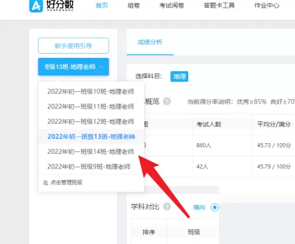This screenshot has width=295, height=244.
Task: Open 答题卡工具 in top navigation
Action: 219,5
